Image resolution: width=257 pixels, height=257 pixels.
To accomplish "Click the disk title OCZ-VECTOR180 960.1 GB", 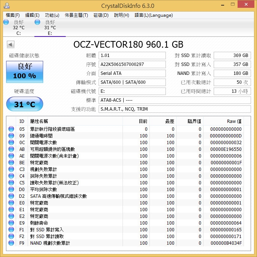I will 128,44.
